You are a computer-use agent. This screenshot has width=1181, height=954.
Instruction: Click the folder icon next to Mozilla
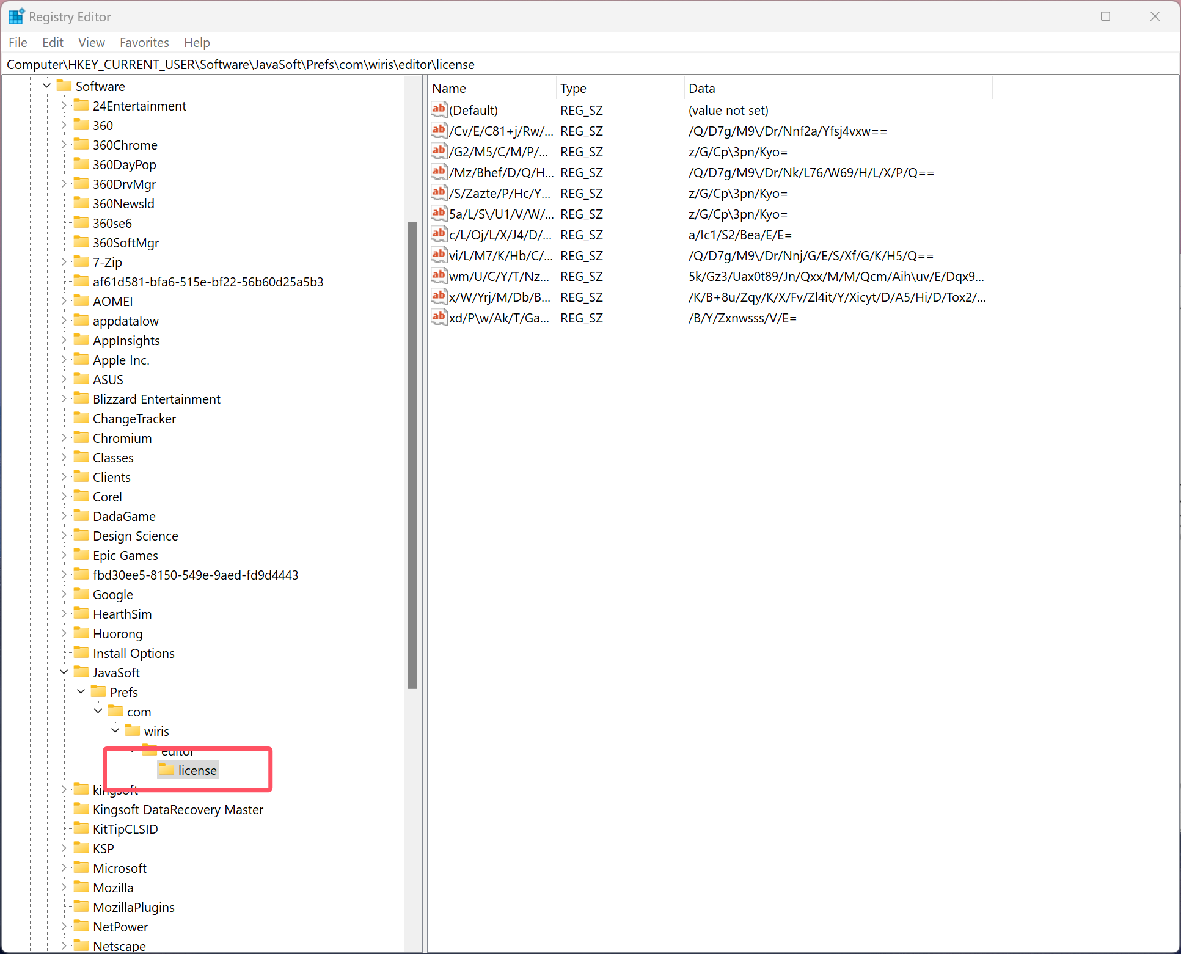(x=81, y=887)
